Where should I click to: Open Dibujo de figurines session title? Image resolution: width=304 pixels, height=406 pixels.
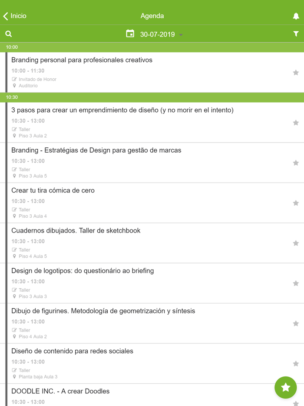click(x=103, y=311)
